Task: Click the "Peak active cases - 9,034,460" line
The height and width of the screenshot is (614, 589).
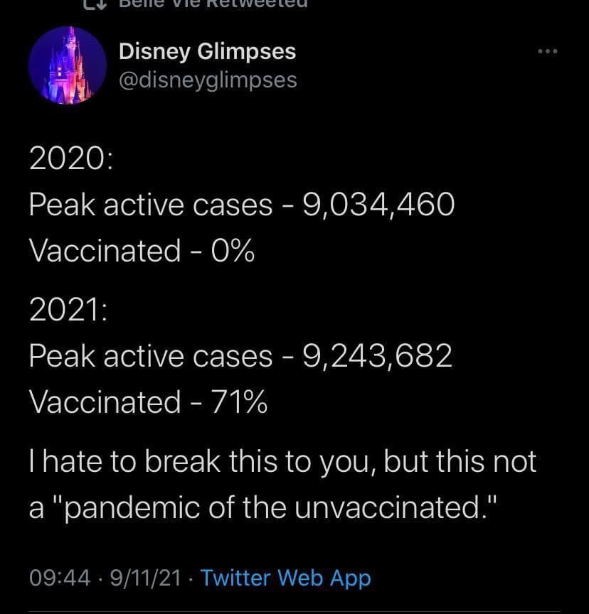Action: (241, 205)
